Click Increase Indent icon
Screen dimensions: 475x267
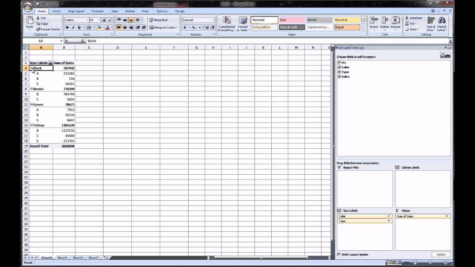coord(143,27)
